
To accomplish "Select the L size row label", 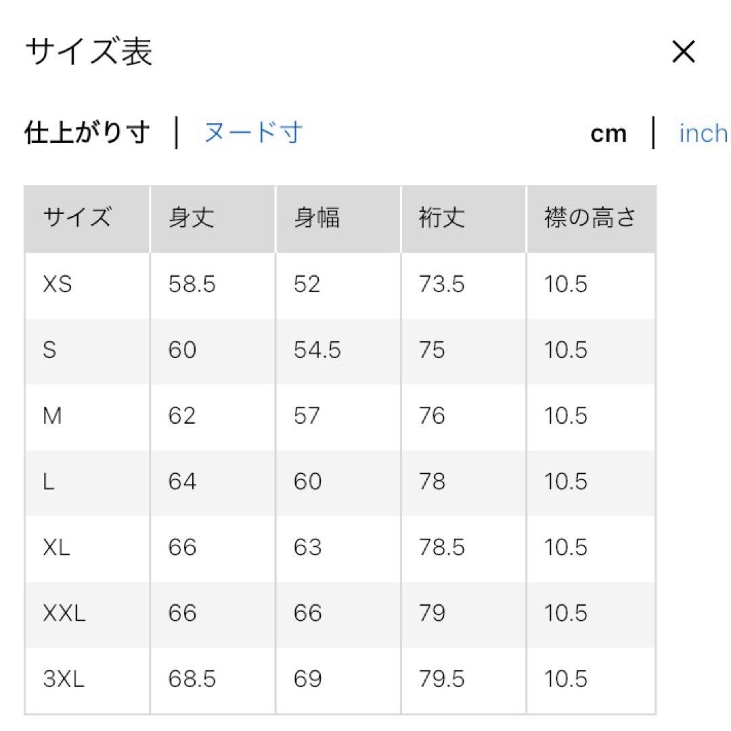I will (x=49, y=481).
